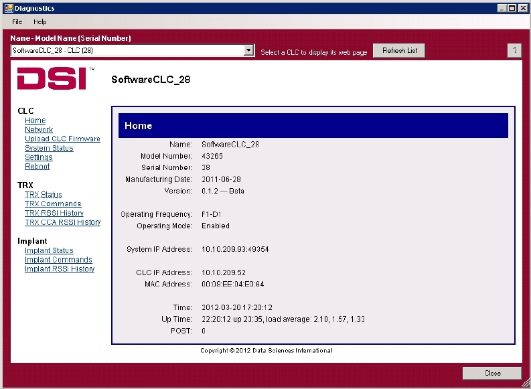531x389 pixels.
Task: Open the Settings link
Action: (39, 157)
